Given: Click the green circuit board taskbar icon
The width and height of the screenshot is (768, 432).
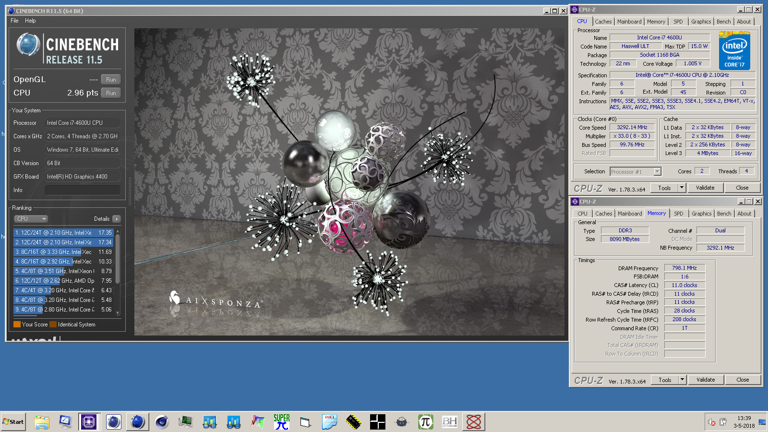Looking at the screenshot, I should 186,422.
